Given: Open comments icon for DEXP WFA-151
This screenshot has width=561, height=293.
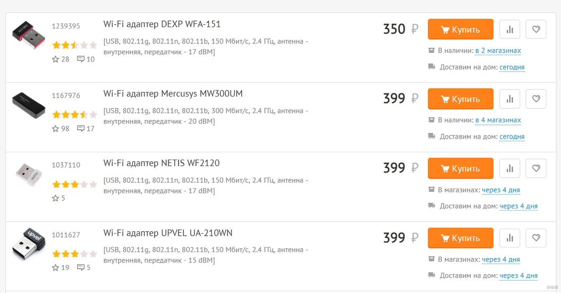Looking at the screenshot, I should [x=81, y=59].
